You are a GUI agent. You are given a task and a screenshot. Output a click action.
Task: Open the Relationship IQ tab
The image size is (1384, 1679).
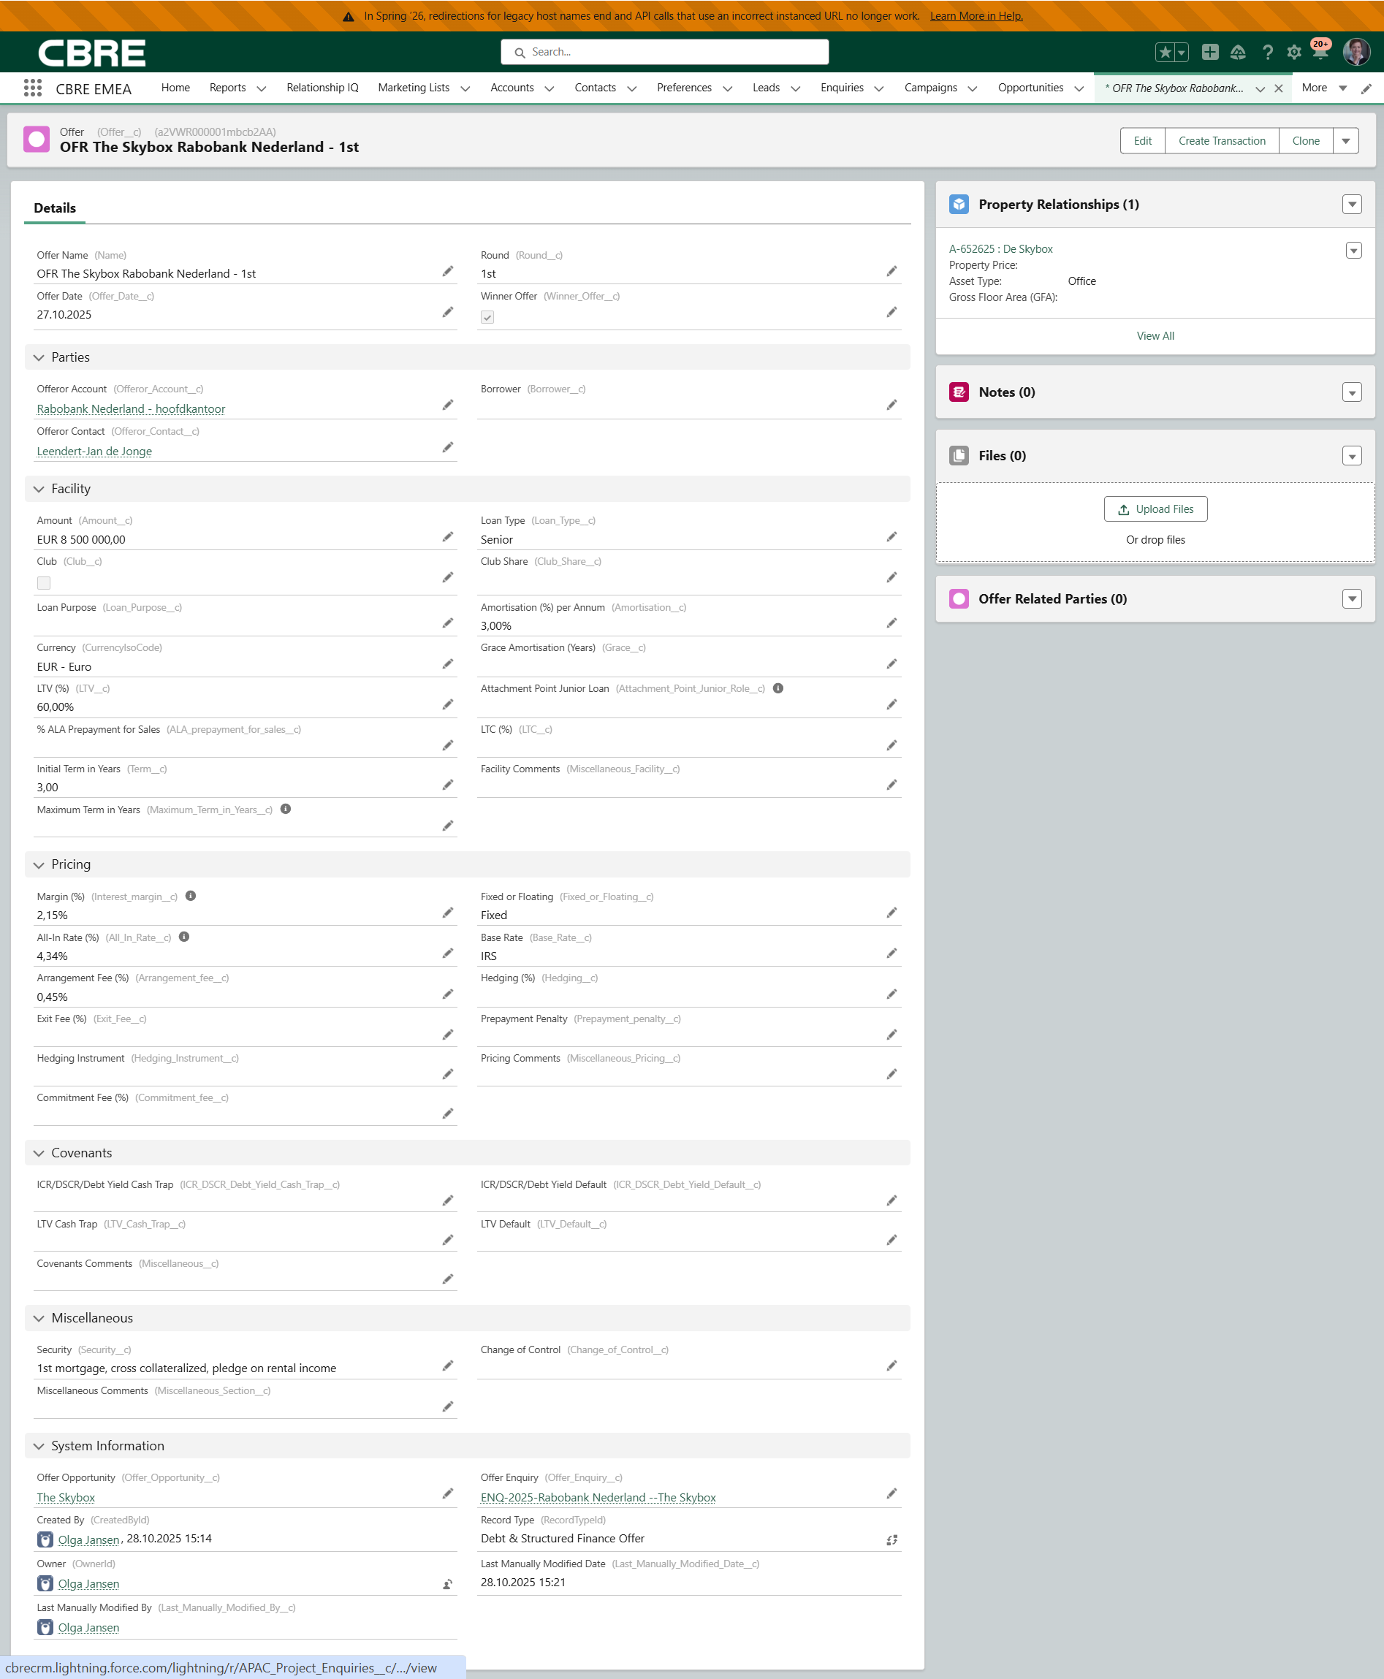pyautogui.click(x=322, y=88)
